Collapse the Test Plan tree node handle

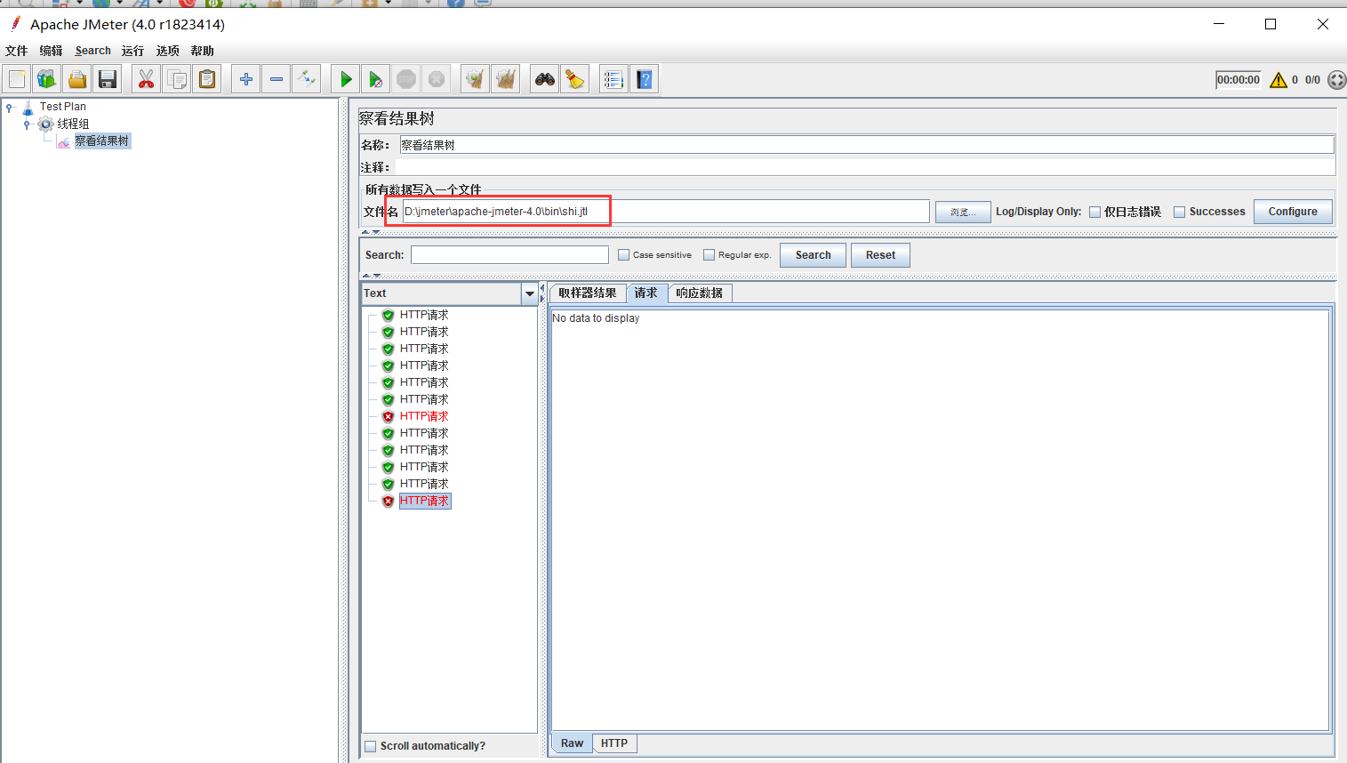[10, 107]
